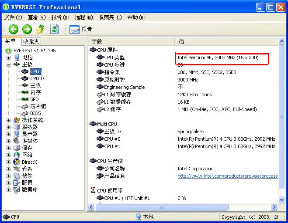Select the CPU #0 row
The height and width of the screenshot is (223, 288).
[183, 139]
